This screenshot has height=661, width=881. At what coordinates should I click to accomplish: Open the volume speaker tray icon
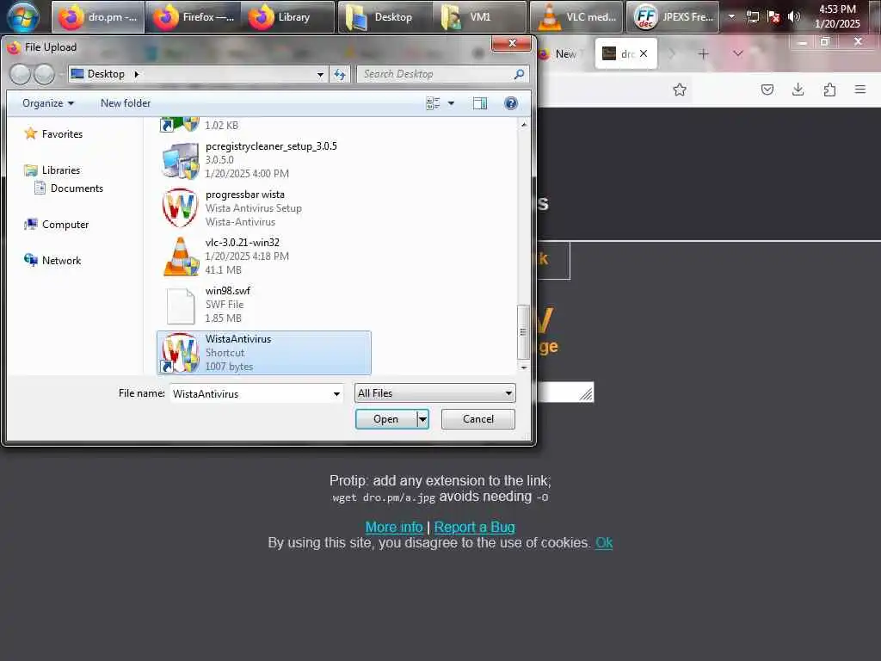tap(793, 16)
